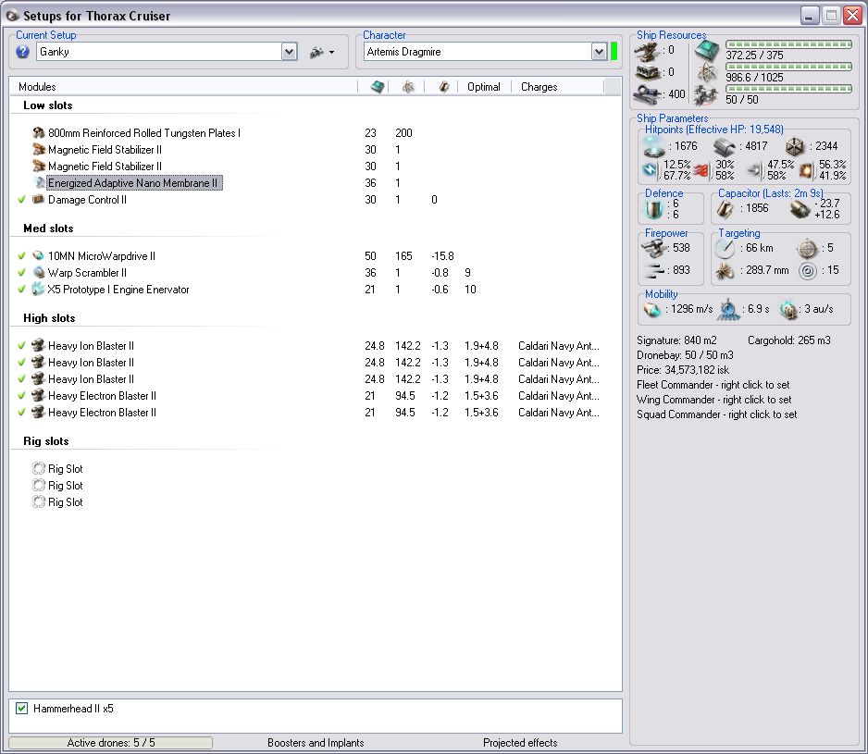868x754 pixels.
Task: Click the drone bandwidth icon in Ship Resources
Action: click(x=707, y=94)
